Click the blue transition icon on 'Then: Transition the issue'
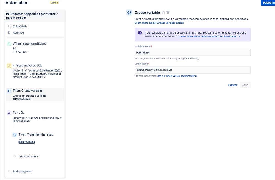275x180 pixels. [15, 135]
